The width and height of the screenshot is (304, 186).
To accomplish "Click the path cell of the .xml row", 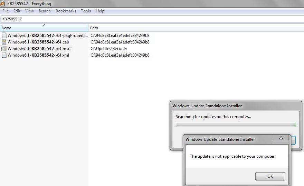I will (120, 55).
